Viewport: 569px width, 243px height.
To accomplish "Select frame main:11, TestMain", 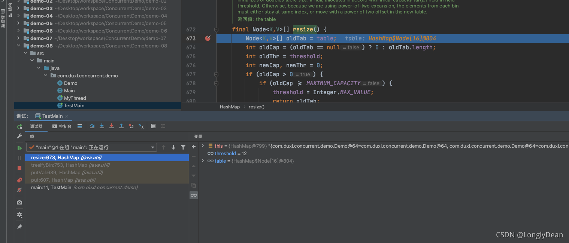I will click(x=107, y=187).
